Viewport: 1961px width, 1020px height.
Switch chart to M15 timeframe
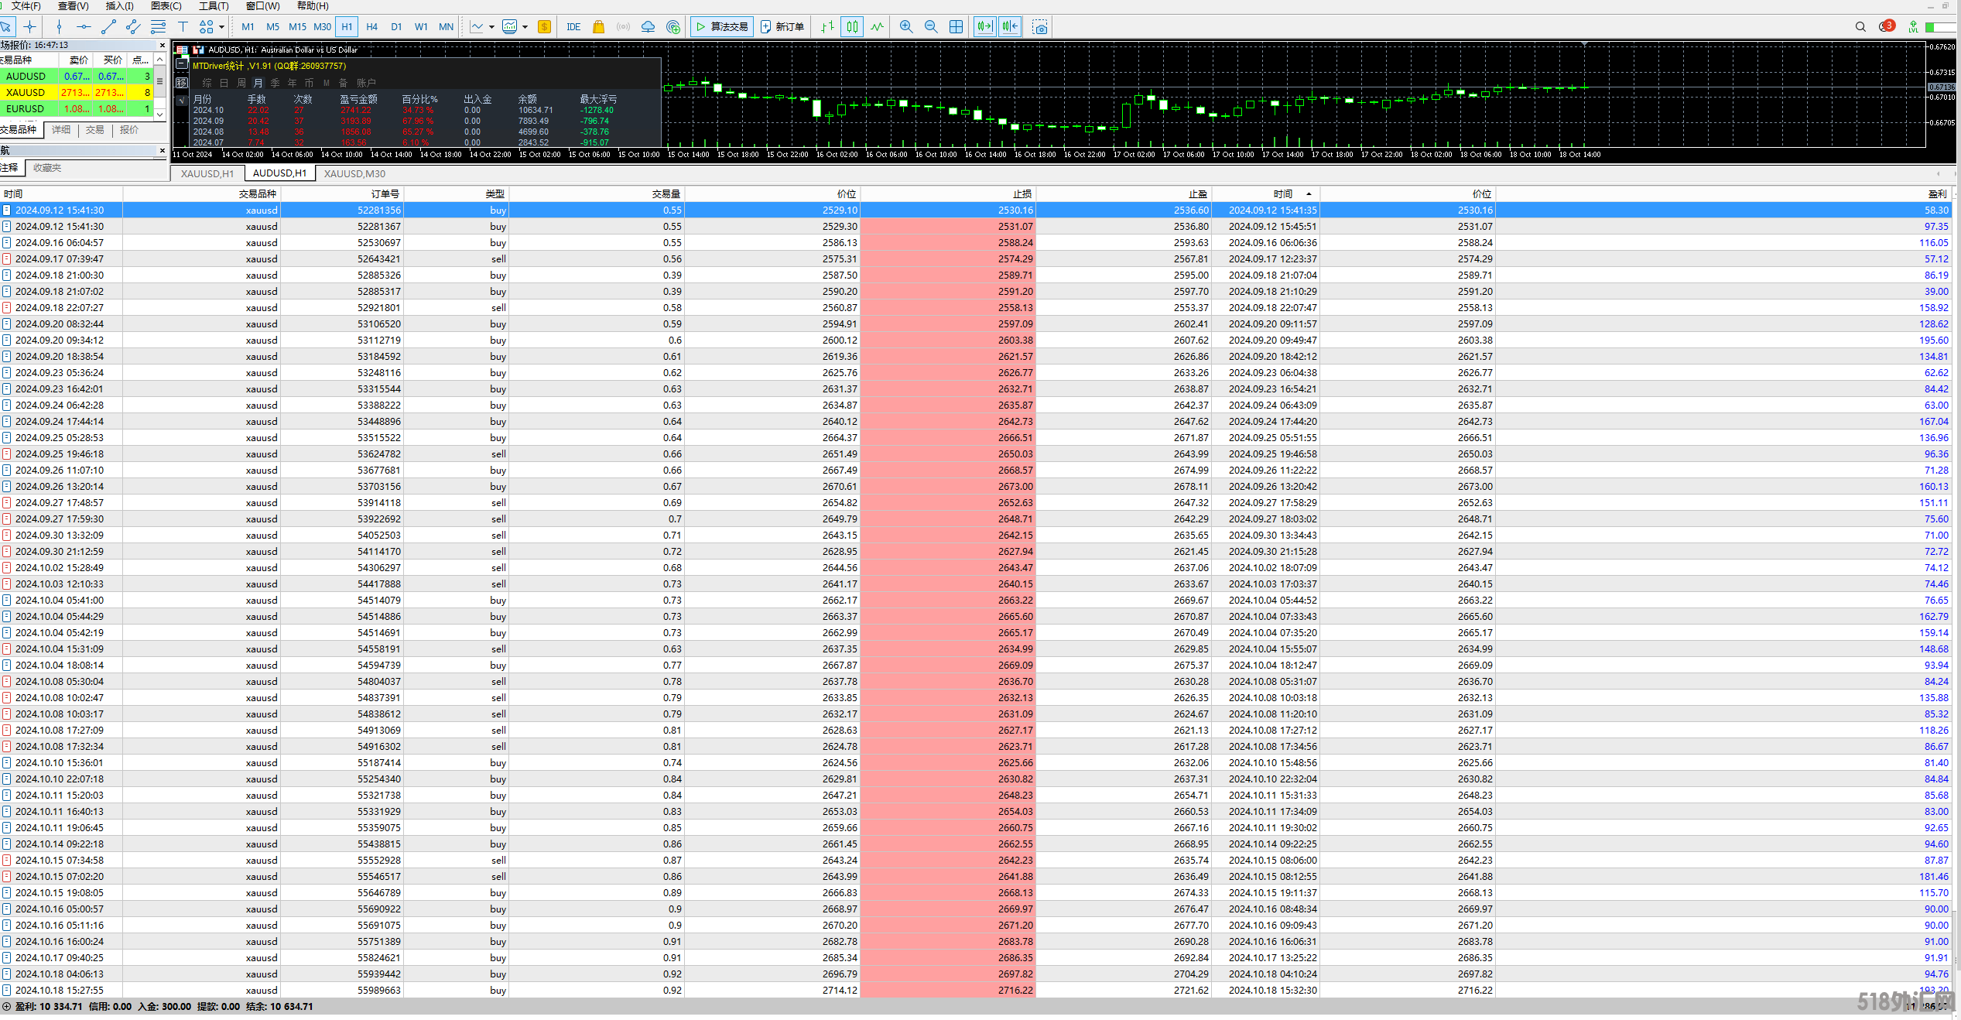tap(297, 26)
